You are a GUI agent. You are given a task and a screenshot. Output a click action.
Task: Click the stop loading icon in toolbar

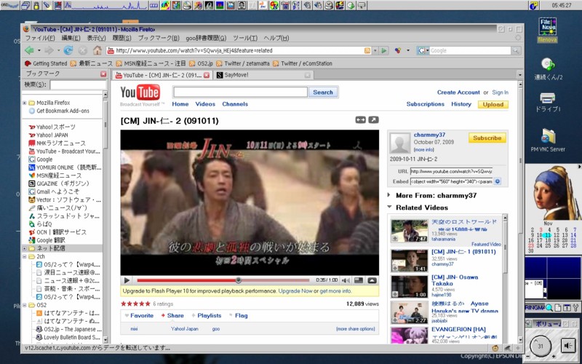coord(82,50)
